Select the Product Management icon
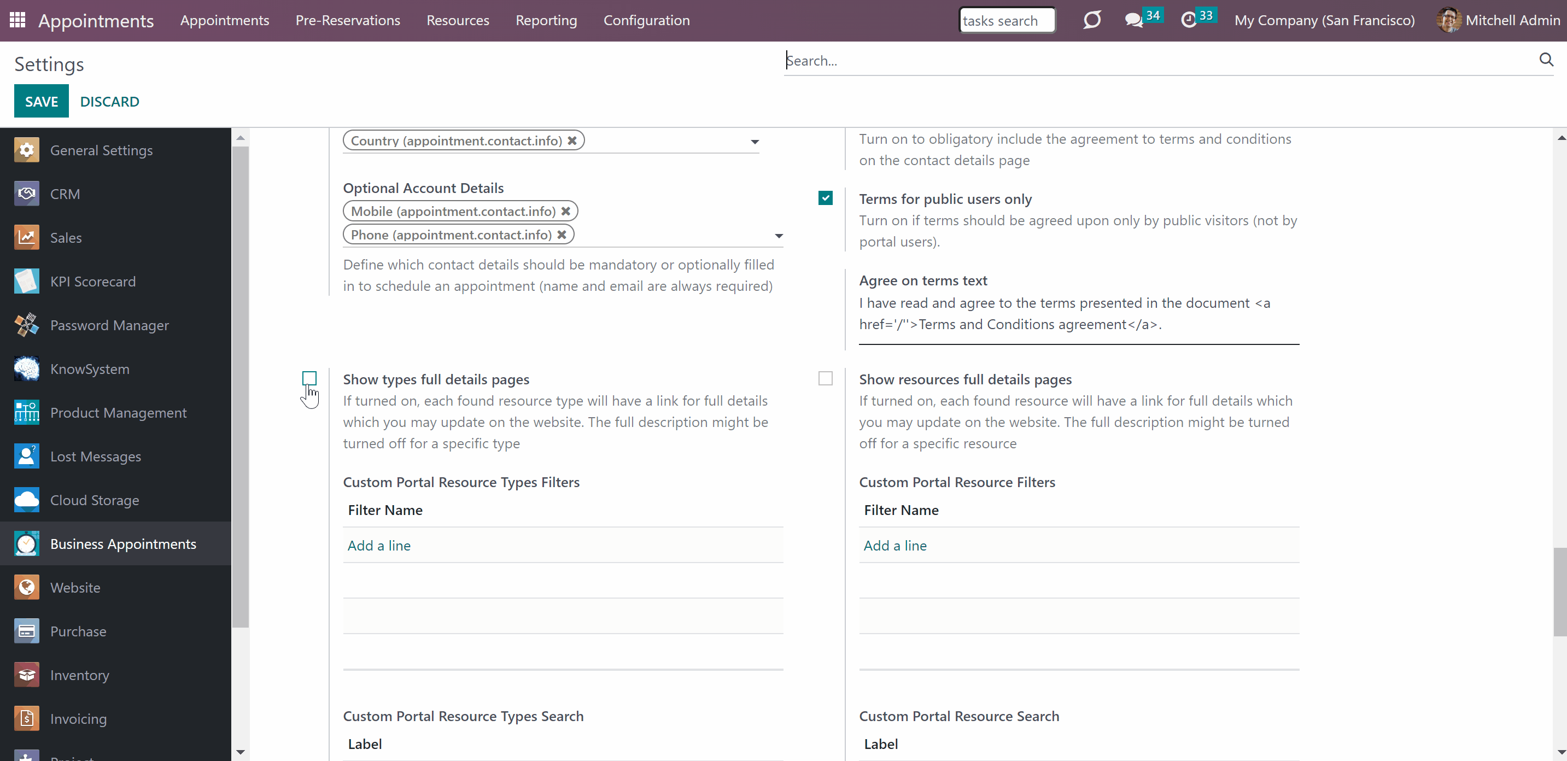 click(27, 413)
